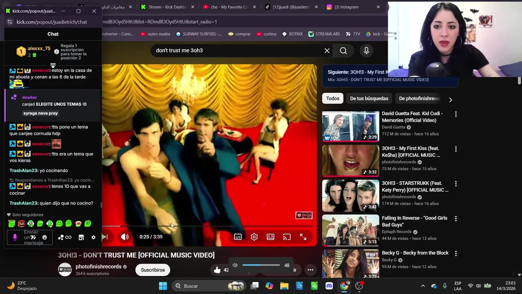Image resolution: width=522 pixels, height=294 pixels.
Task: Start YouTube voice search microphone
Action: [x=366, y=51]
